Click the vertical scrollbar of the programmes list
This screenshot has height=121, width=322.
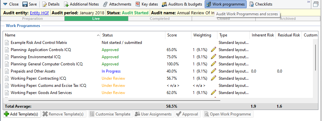click(x=316, y=58)
